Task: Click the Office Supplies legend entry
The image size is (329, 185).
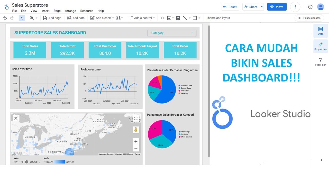Action: pos(185,137)
